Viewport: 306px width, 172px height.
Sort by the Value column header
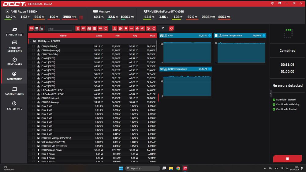(99, 36)
